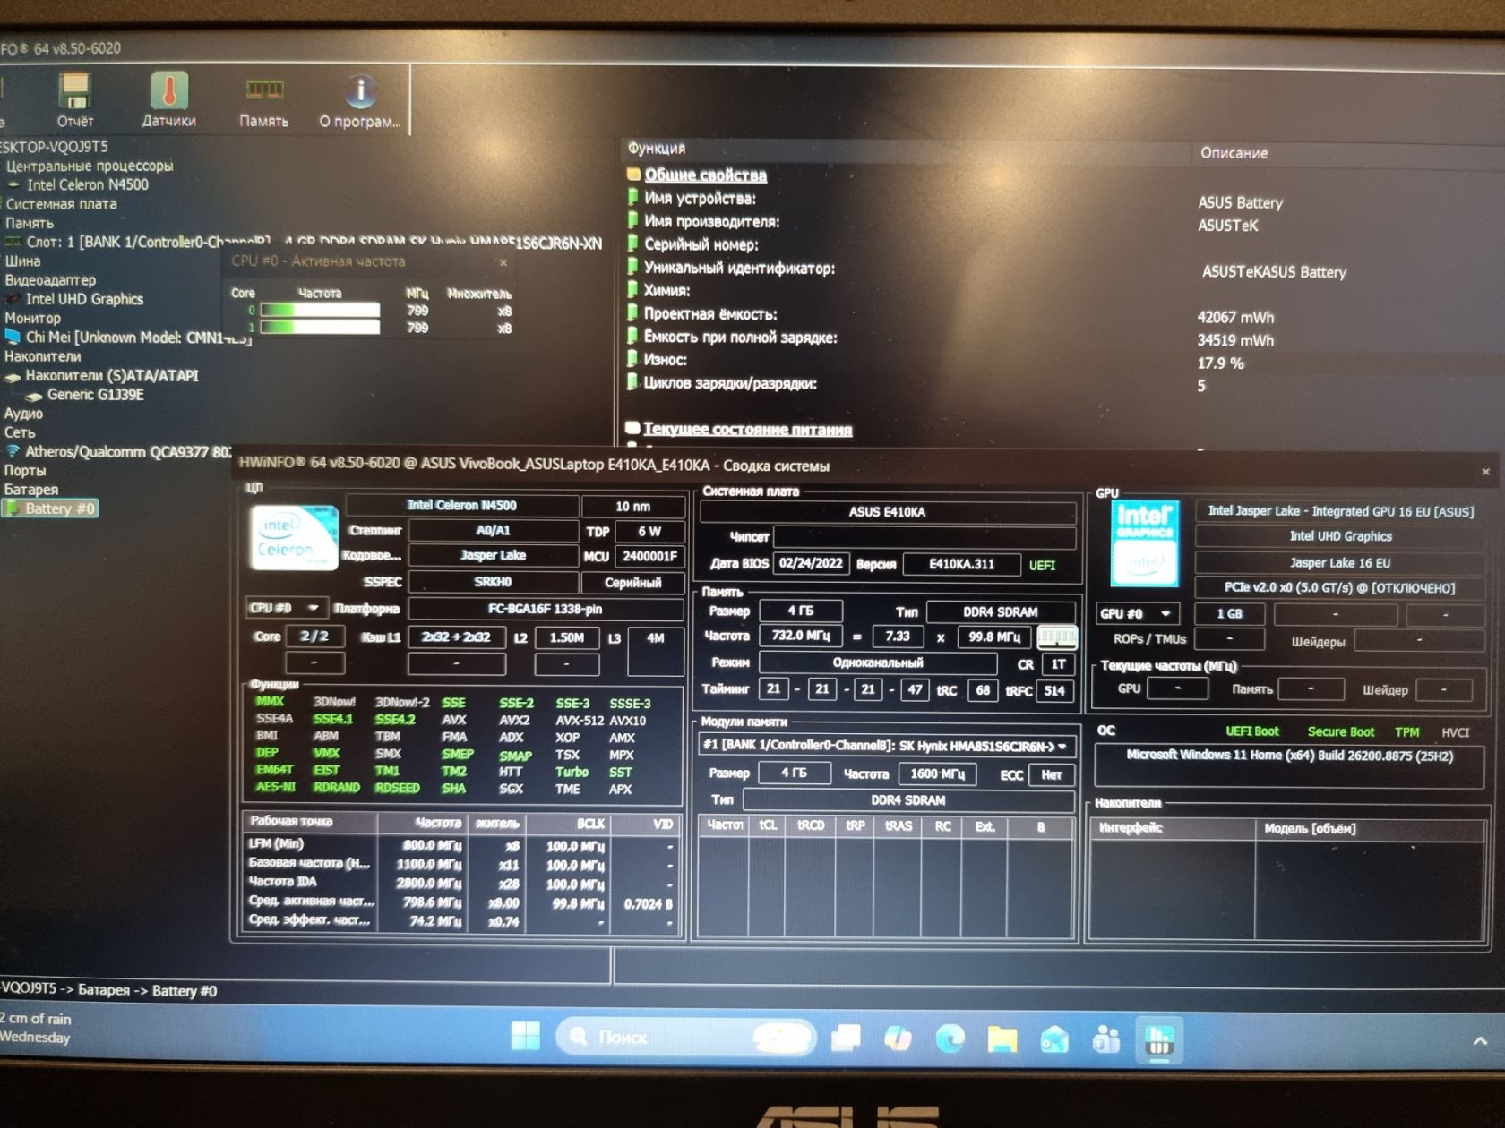Screen dimensions: 1505x1128
Task: Click the Intel Celeron logo image
Action: (294, 537)
